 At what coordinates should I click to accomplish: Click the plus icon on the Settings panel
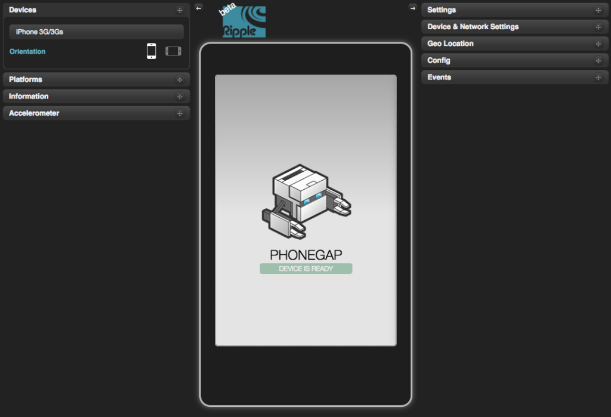(x=597, y=10)
